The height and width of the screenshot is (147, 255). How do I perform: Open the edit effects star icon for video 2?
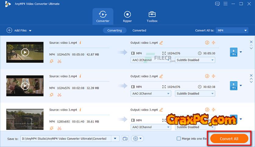pos(51,95)
